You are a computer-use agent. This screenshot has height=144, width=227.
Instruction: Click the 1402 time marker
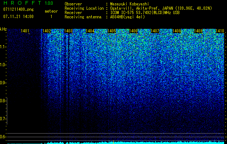point(47,31)
